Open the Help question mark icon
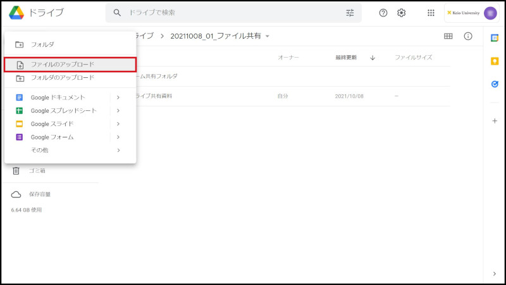Screen dimensions: 506x285 coord(383,13)
